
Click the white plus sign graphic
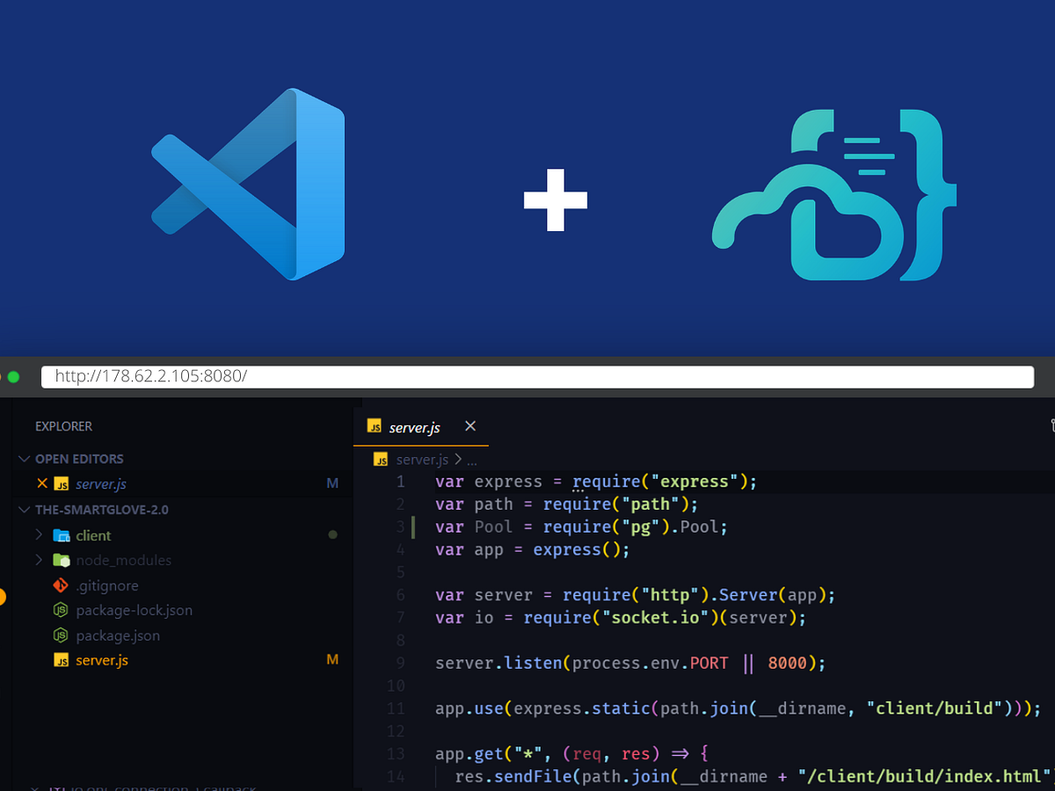(555, 200)
